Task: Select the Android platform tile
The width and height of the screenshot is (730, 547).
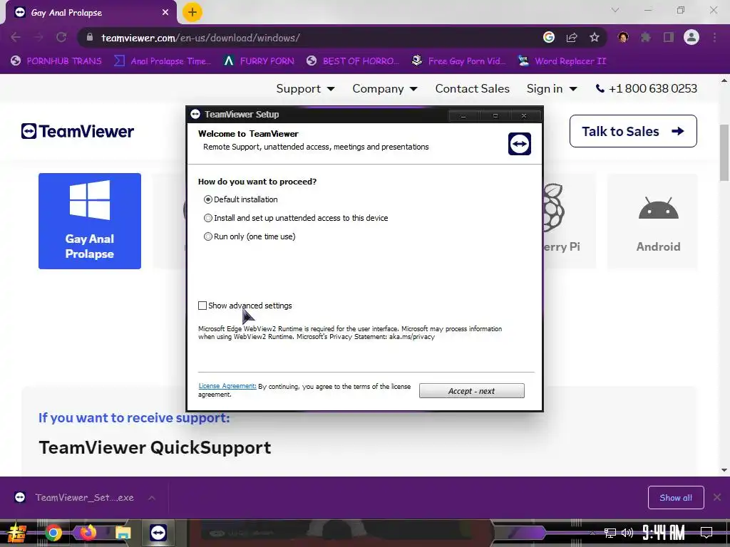Action: coord(653,221)
